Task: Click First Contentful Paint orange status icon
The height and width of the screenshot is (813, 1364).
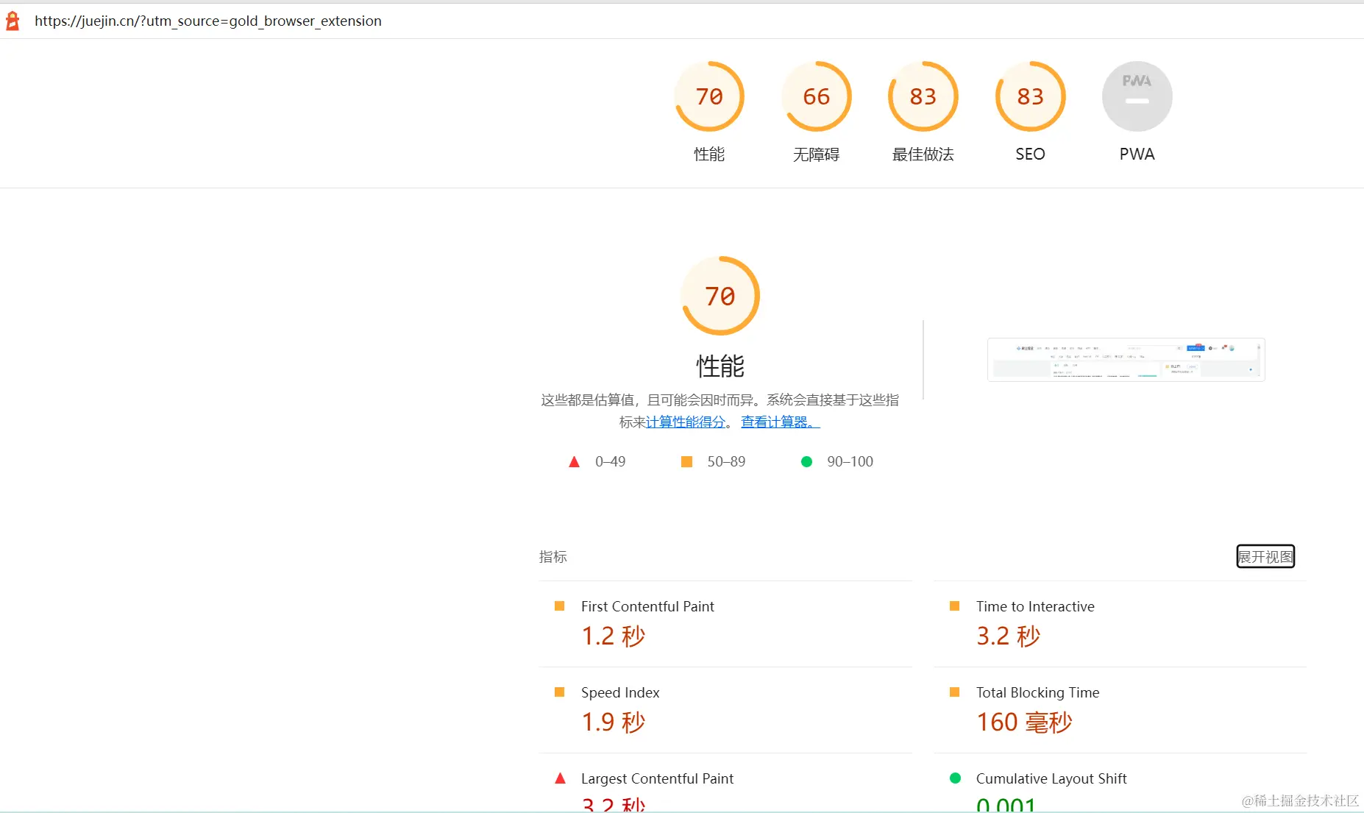Action: (x=559, y=606)
